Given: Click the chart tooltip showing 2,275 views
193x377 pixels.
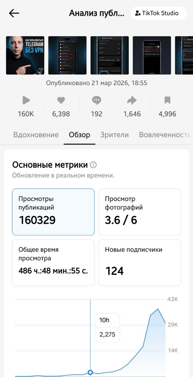Looking at the screenshot, I should (107, 334).
